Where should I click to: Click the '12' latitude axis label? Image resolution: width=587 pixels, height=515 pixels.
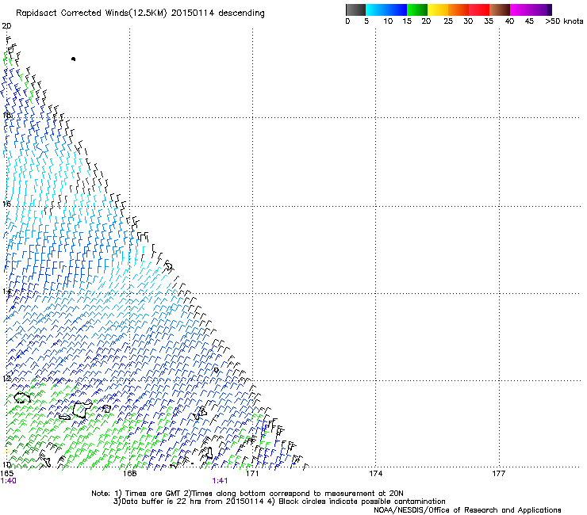(x=6, y=379)
